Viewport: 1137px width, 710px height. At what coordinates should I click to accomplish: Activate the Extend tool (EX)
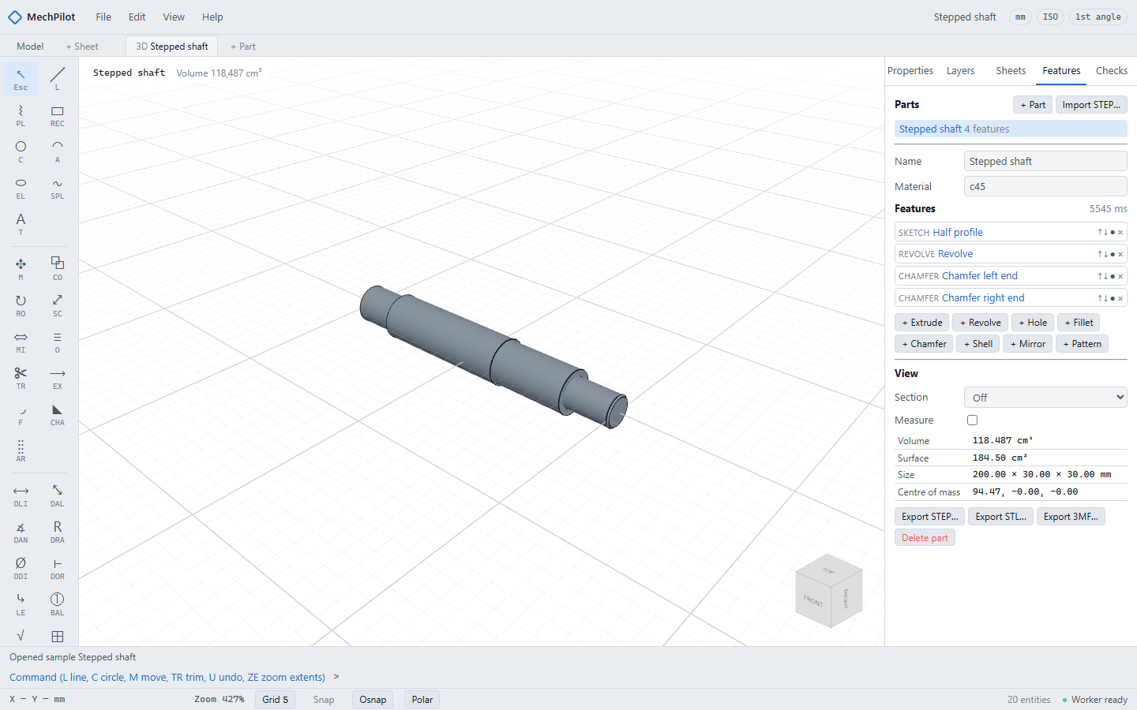(58, 378)
